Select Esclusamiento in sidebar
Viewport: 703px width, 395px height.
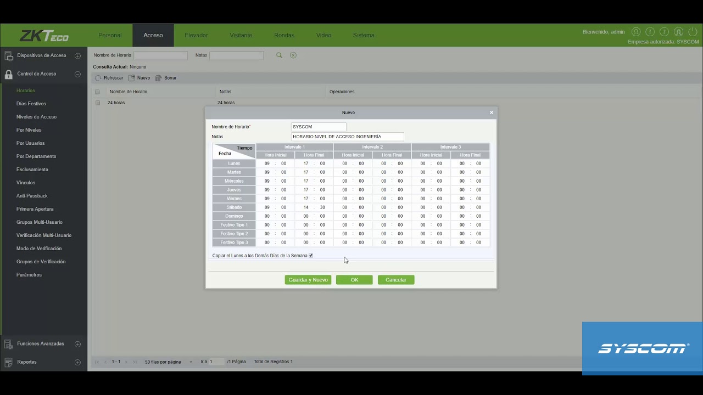[32, 170]
